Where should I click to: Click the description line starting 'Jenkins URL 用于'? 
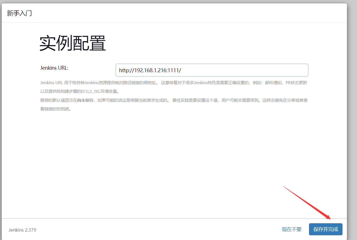(173, 83)
